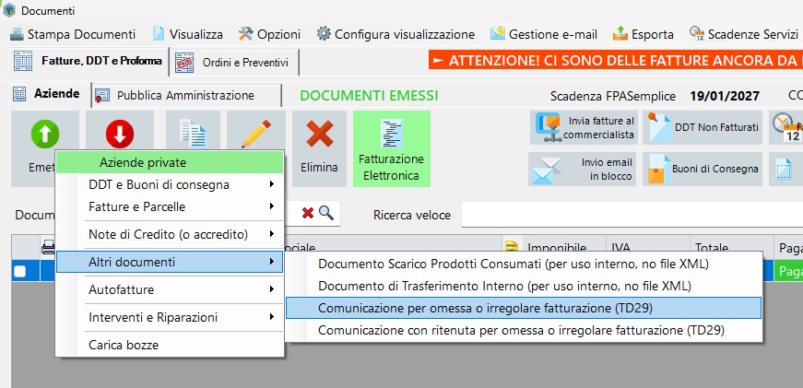Click the green Emetti up-arrow icon

[44, 135]
